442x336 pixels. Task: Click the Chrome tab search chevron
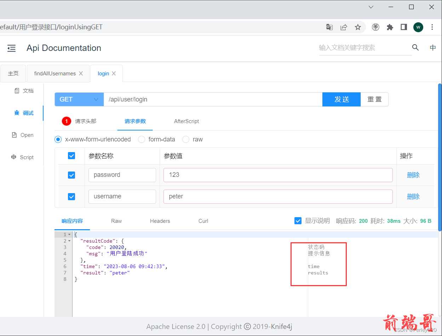click(x=371, y=7)
